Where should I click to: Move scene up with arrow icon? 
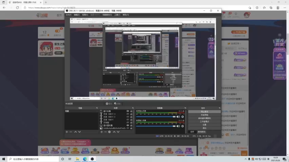click(x=76, y=132)
